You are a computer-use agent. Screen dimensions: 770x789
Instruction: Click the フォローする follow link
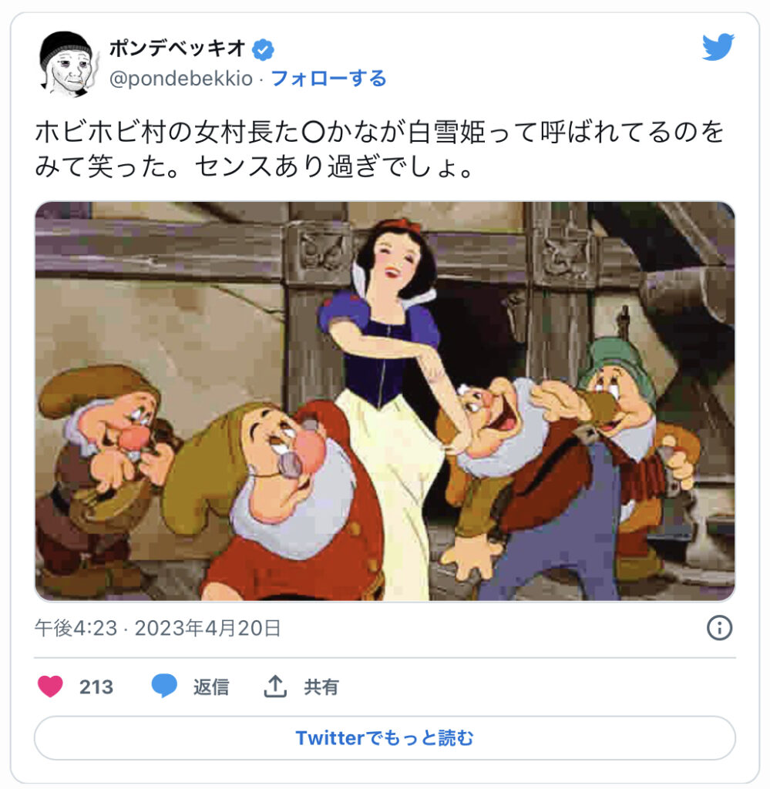coord(328,79)
